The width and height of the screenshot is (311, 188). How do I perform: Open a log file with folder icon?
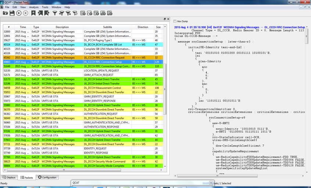(6, 13)
